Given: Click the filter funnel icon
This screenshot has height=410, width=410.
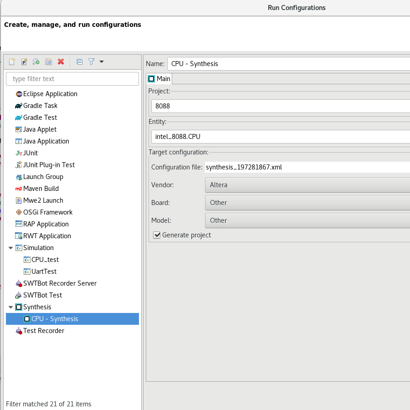Looking at the screenshot, I should coord(91,62).
